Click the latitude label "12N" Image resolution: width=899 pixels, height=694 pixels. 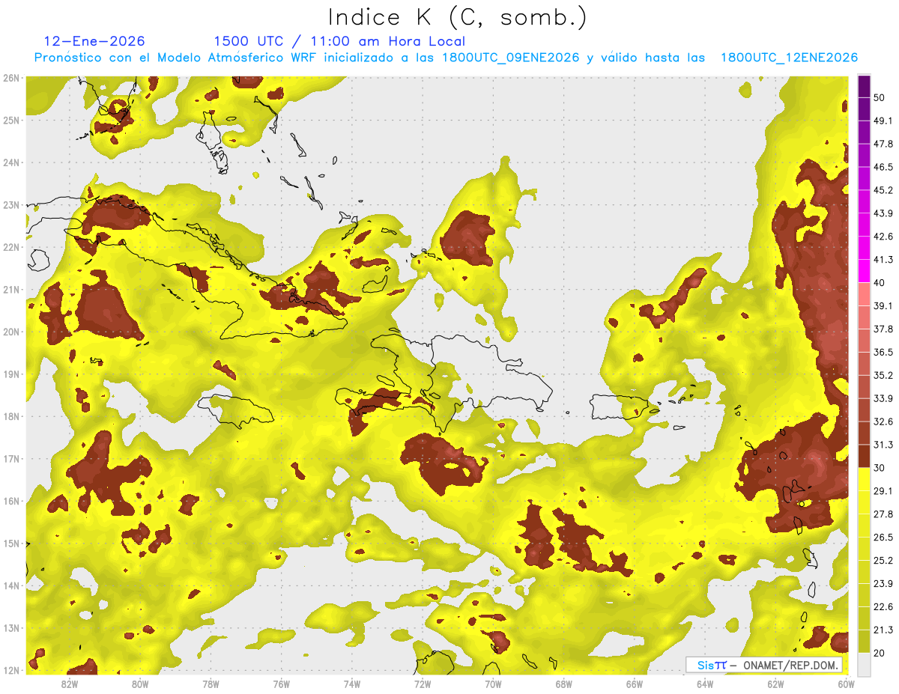[x=10, y=670]
